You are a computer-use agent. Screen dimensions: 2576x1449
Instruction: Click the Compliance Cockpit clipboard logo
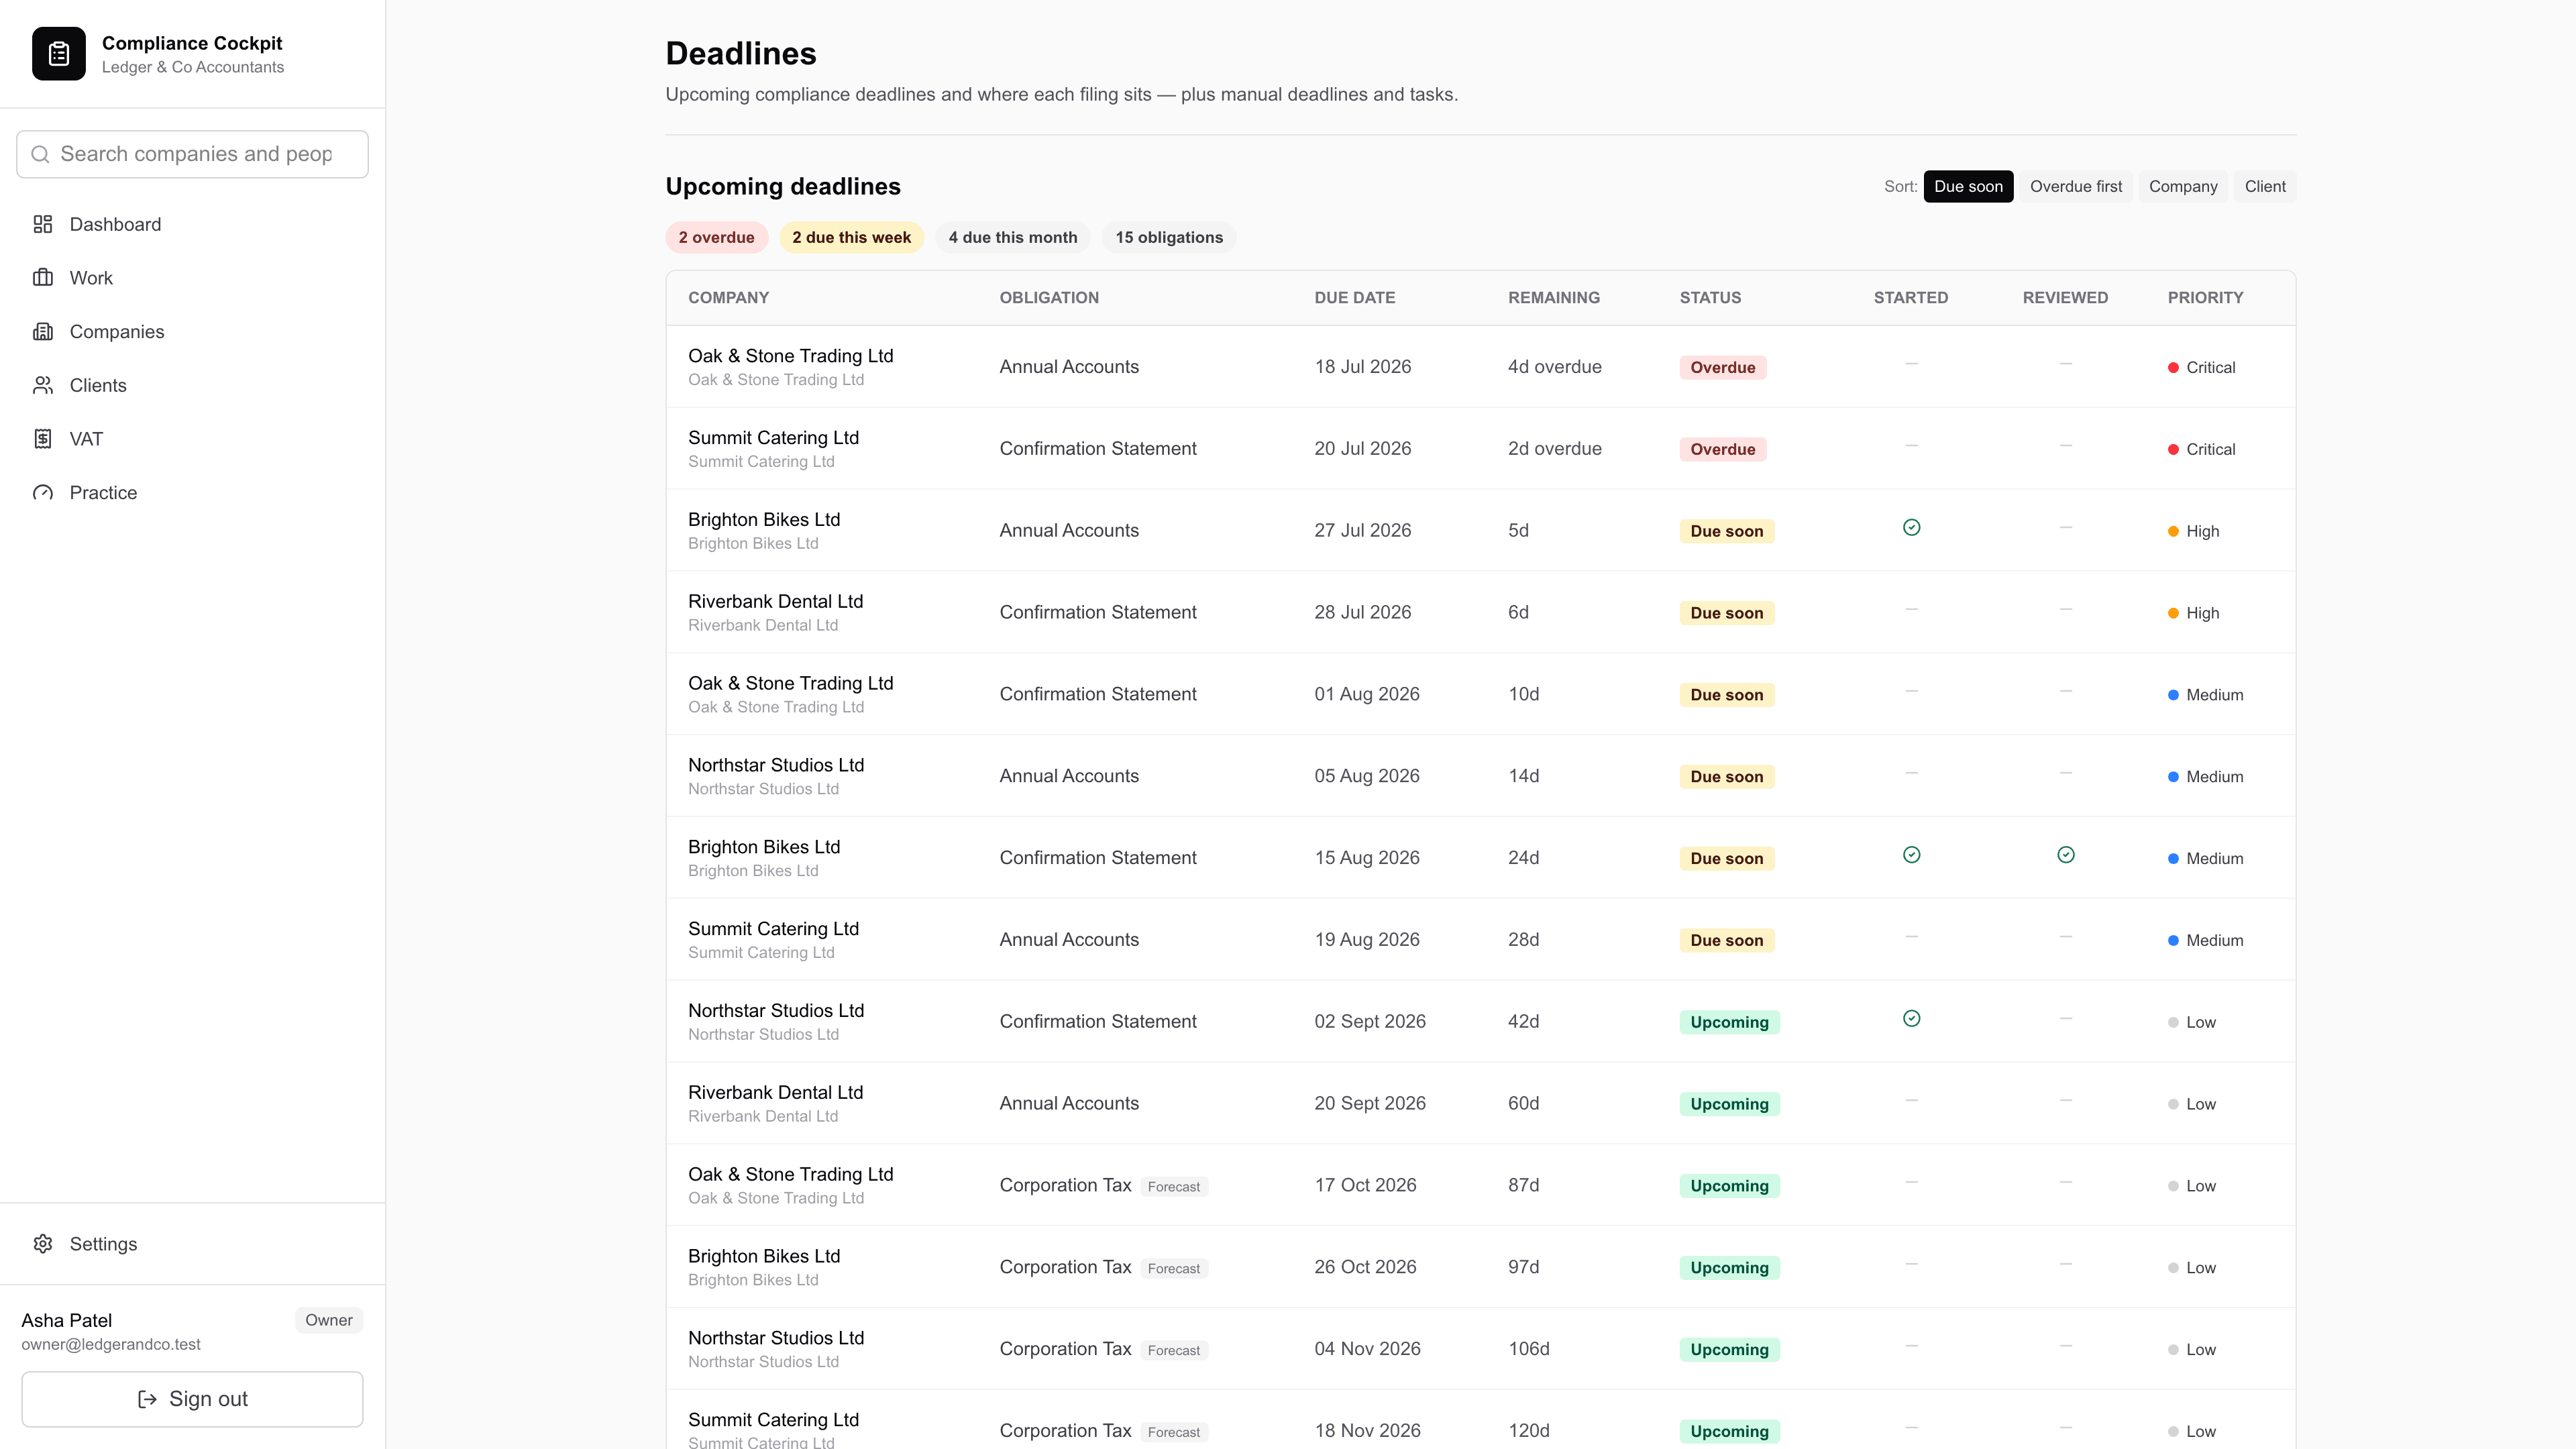coord(59,54)
